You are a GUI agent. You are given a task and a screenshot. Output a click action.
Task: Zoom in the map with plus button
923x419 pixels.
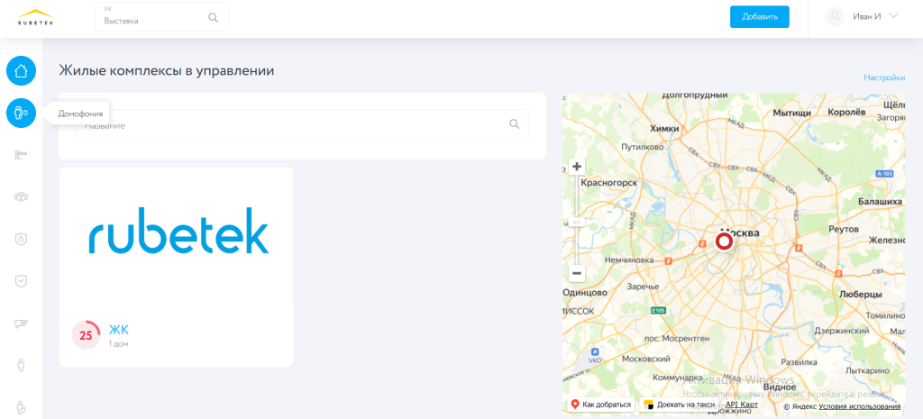click(x=577, y=167)
